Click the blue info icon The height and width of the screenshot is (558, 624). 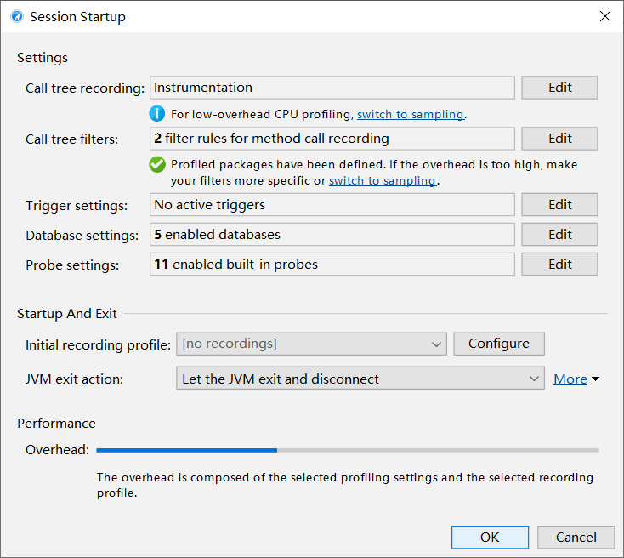[x=157, y=114]
